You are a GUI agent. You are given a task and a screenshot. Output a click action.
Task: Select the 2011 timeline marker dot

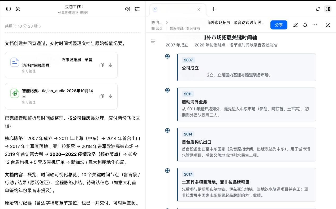click(x=167, y=90)
